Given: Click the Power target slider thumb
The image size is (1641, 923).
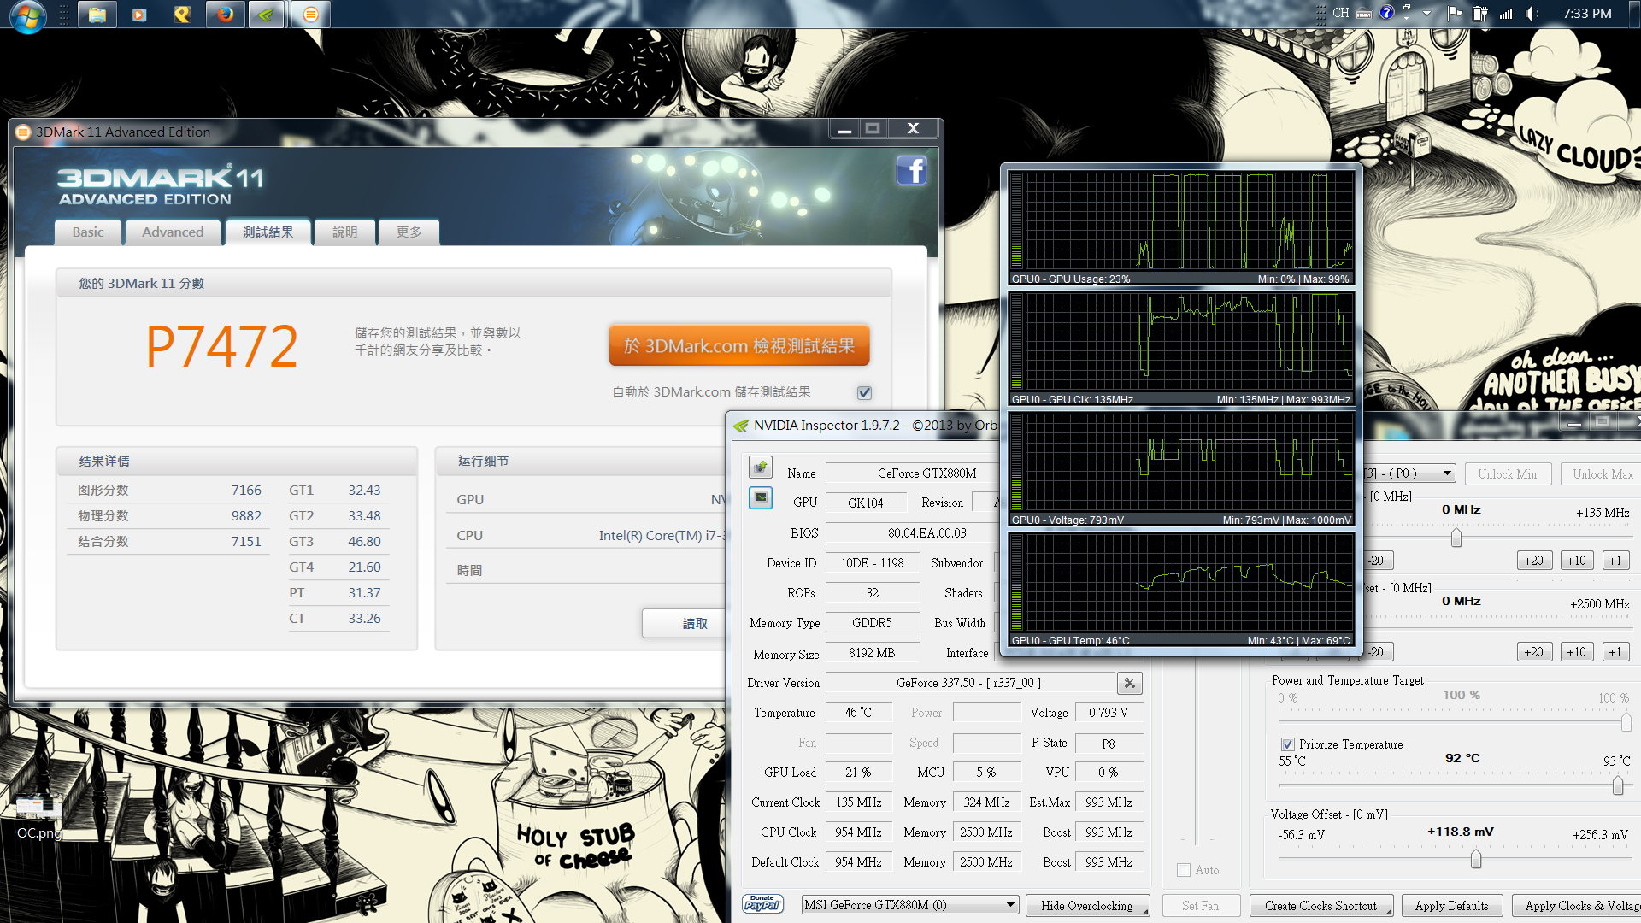Looking at the screenshot, I should [1626, 722].
